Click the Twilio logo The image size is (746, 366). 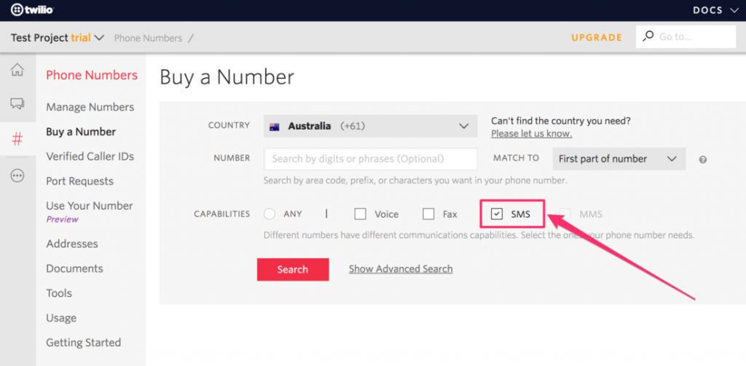pos(32,9)
